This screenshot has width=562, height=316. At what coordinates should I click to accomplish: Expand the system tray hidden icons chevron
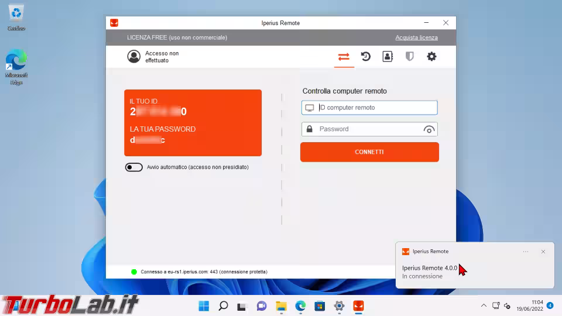tap(484, 305)
